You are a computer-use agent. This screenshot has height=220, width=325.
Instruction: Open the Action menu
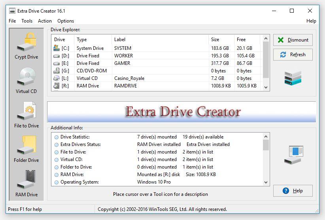click(45, 21)
